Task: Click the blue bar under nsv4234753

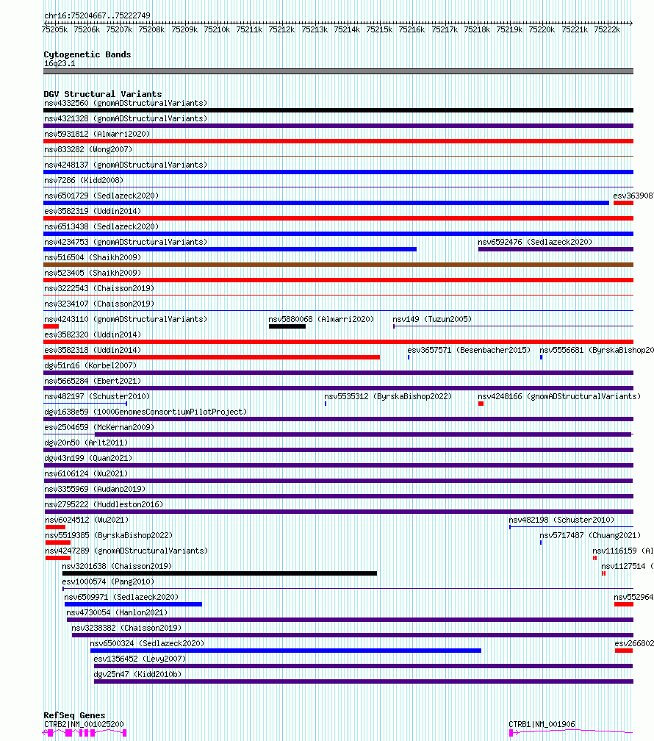Action: click(230, 249)
